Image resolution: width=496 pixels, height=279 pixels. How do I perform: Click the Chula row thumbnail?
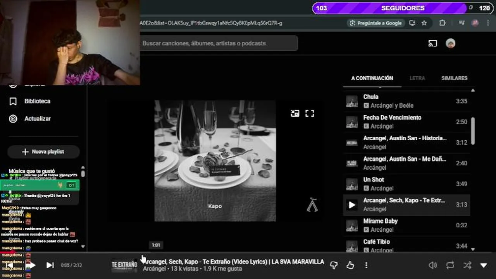[352, 101]
